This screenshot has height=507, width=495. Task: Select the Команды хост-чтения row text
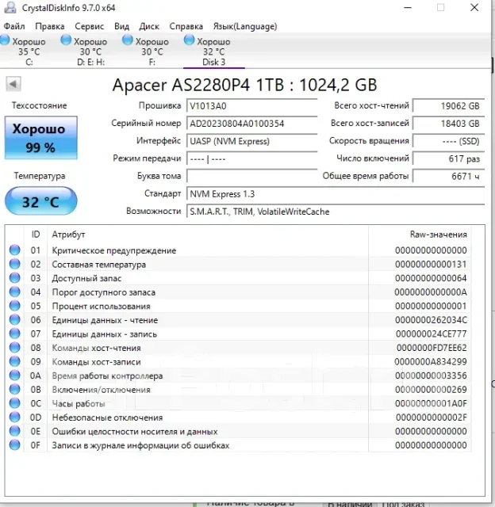point(96,348)
